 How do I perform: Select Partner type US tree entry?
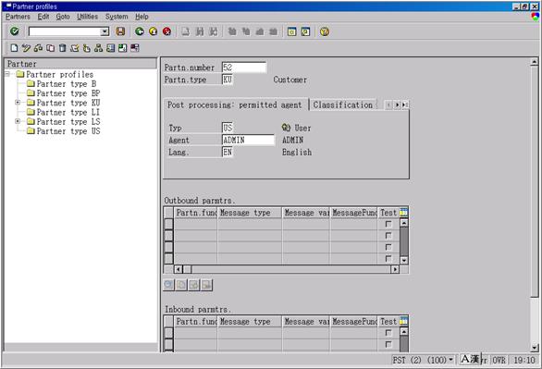[x=68, y=131]
